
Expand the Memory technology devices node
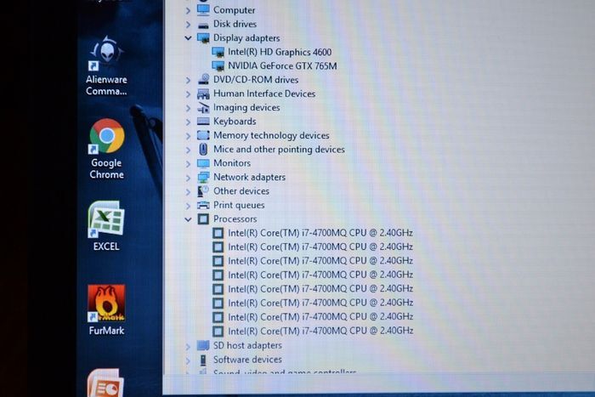[x=188, y=136]
